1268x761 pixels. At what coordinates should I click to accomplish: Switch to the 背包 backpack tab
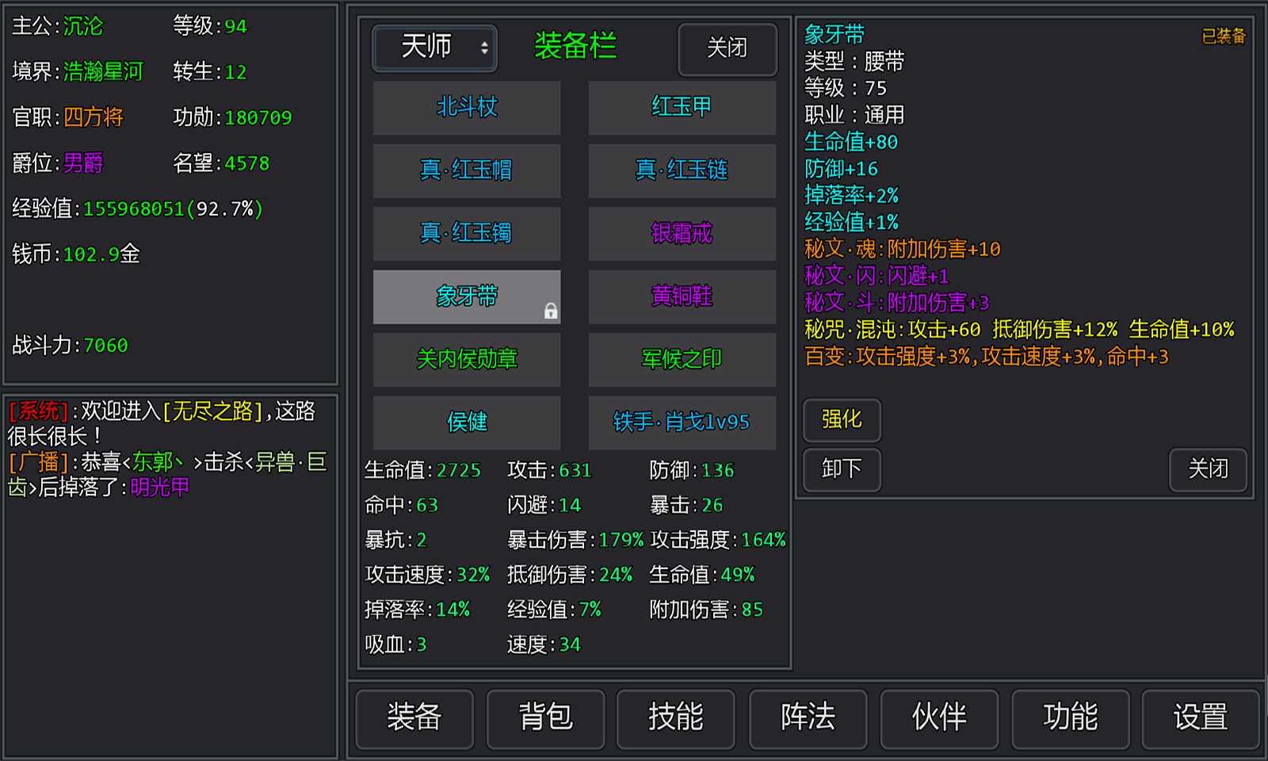(546, 718)
